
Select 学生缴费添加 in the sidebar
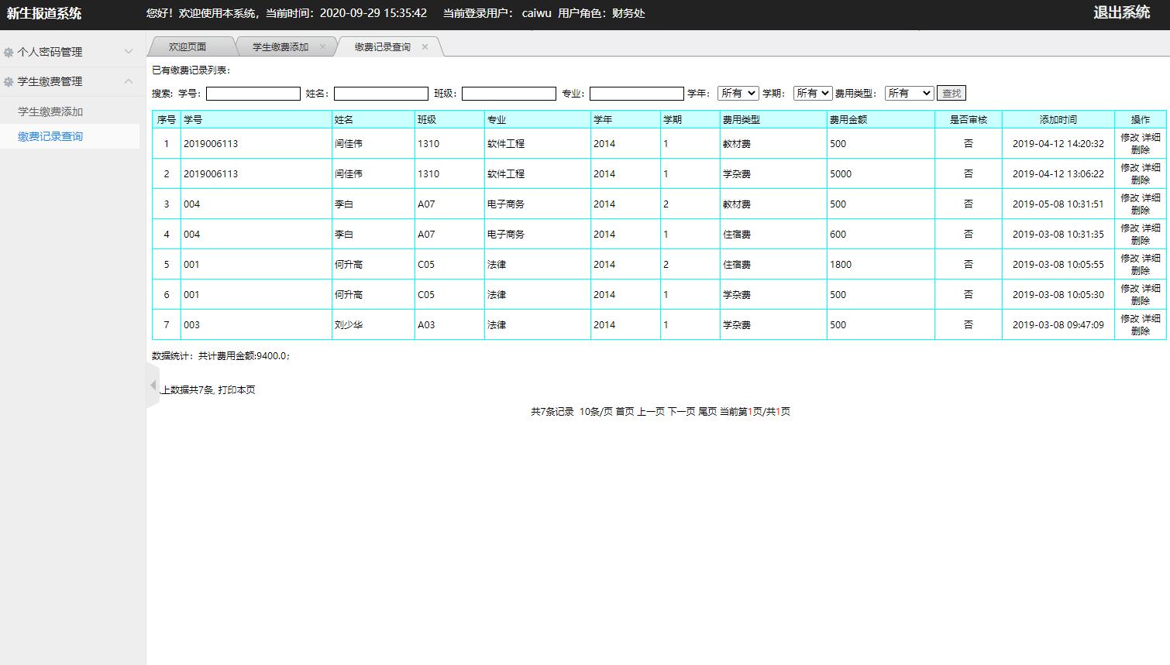coord(50,111)
